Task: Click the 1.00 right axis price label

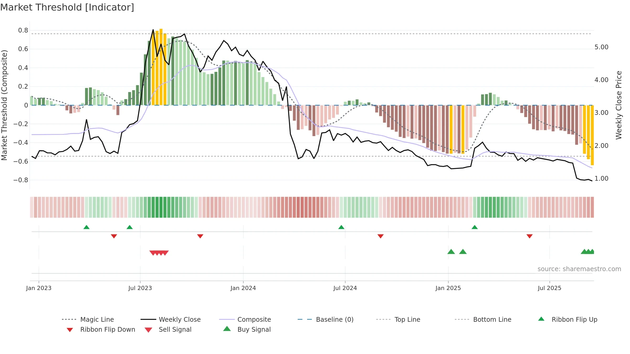Action: pyautogui.click(x=601, y=179)
